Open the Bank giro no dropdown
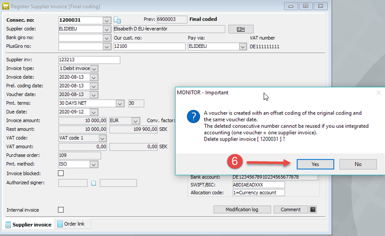The width and height of the screenshot is (385, 236). (107, 38)
